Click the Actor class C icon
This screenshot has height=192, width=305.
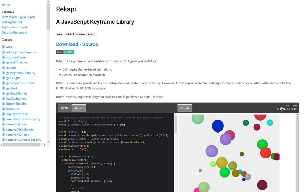pos(3,47)
